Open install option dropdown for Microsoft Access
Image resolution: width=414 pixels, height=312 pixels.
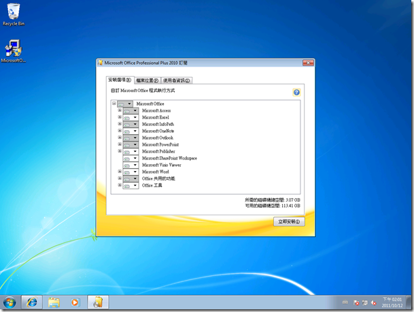coord(131,110)
